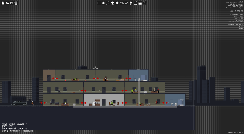The image size is (244, 134).
Task: Open the level list document icon
Action: tap(16, 3)
